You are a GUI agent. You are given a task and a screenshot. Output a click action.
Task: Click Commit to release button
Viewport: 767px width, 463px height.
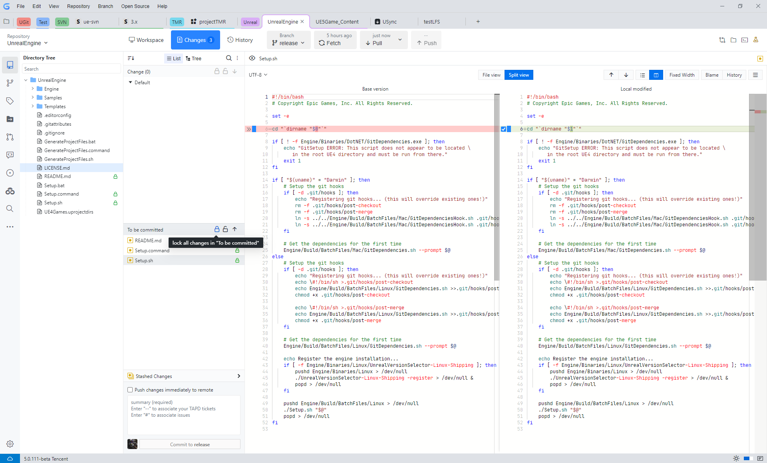point(190,444)
